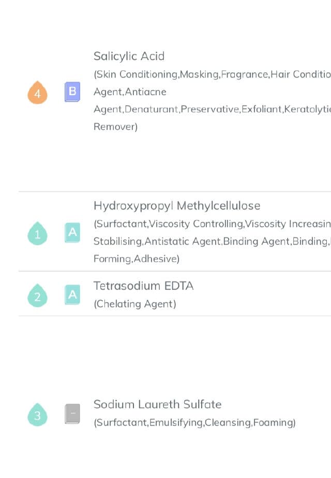The image size is (331, 478).
Task: Tap Tetrasodium EDTA's A book icon
Action: click(72, 295)
